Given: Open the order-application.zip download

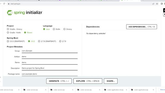Looking at the screenshot, I should tap(141, 90).
